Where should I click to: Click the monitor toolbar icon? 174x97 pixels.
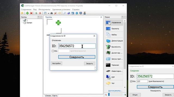[81, 13]
